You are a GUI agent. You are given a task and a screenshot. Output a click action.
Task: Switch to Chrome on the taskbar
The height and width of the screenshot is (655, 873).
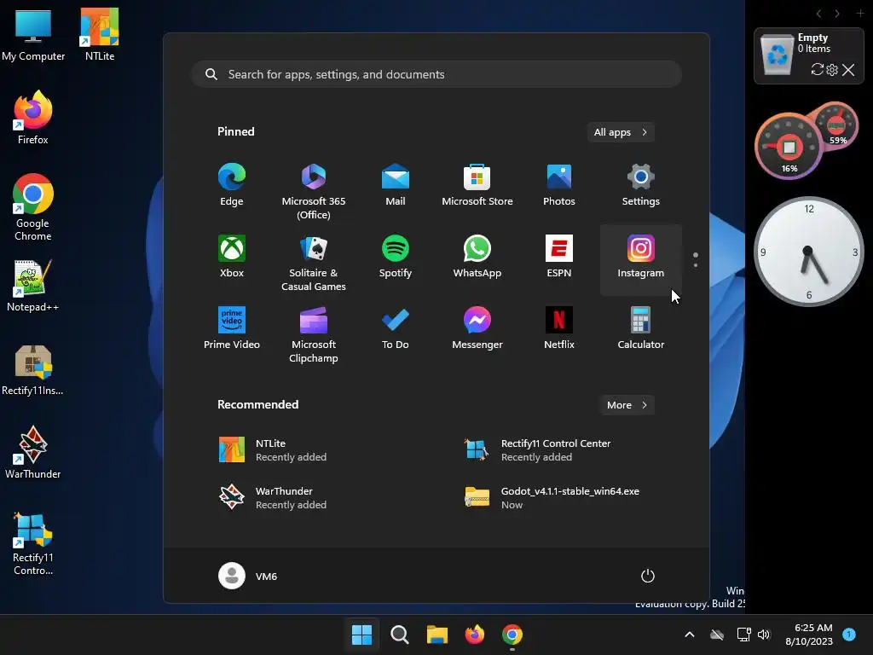coord(512,635)
